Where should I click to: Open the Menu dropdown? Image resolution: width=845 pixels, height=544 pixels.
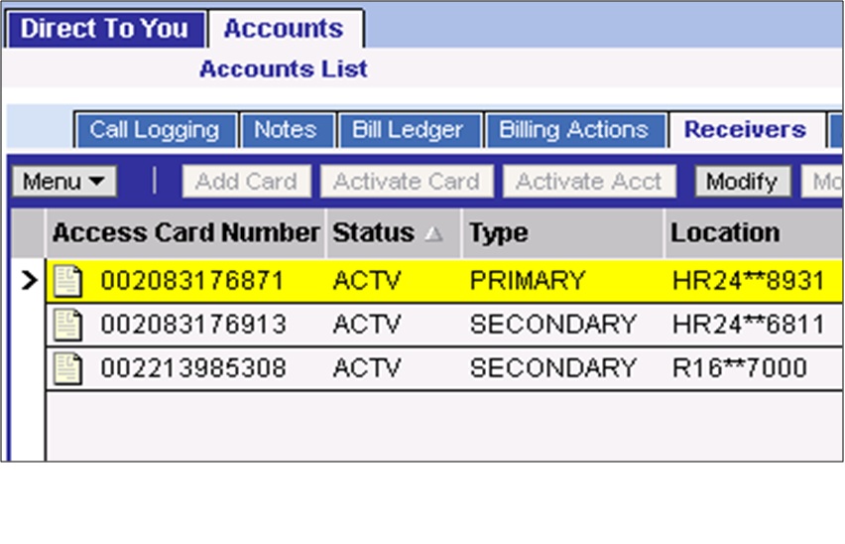point(63,182)
